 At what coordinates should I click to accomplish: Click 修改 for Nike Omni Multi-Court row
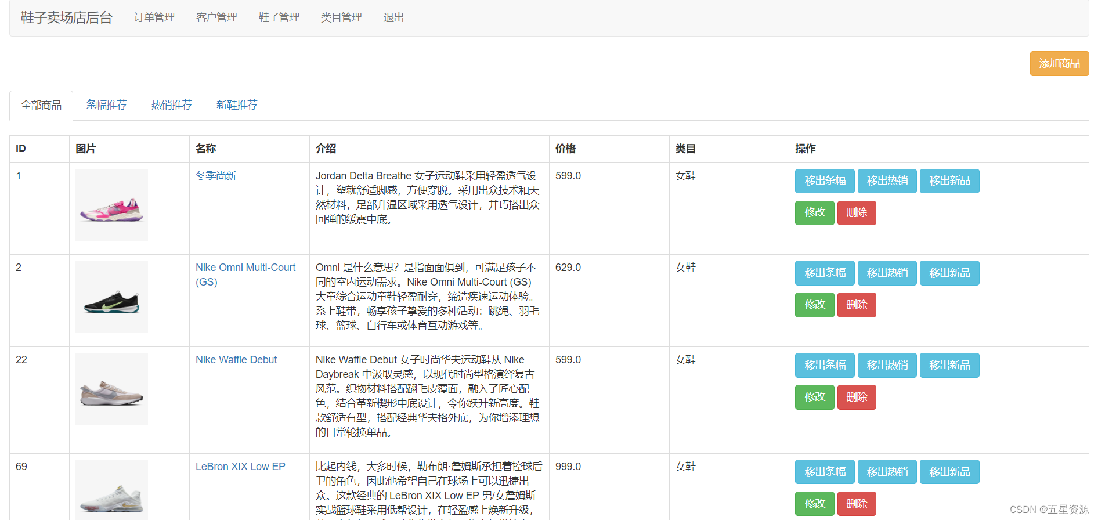pos(815,305)
